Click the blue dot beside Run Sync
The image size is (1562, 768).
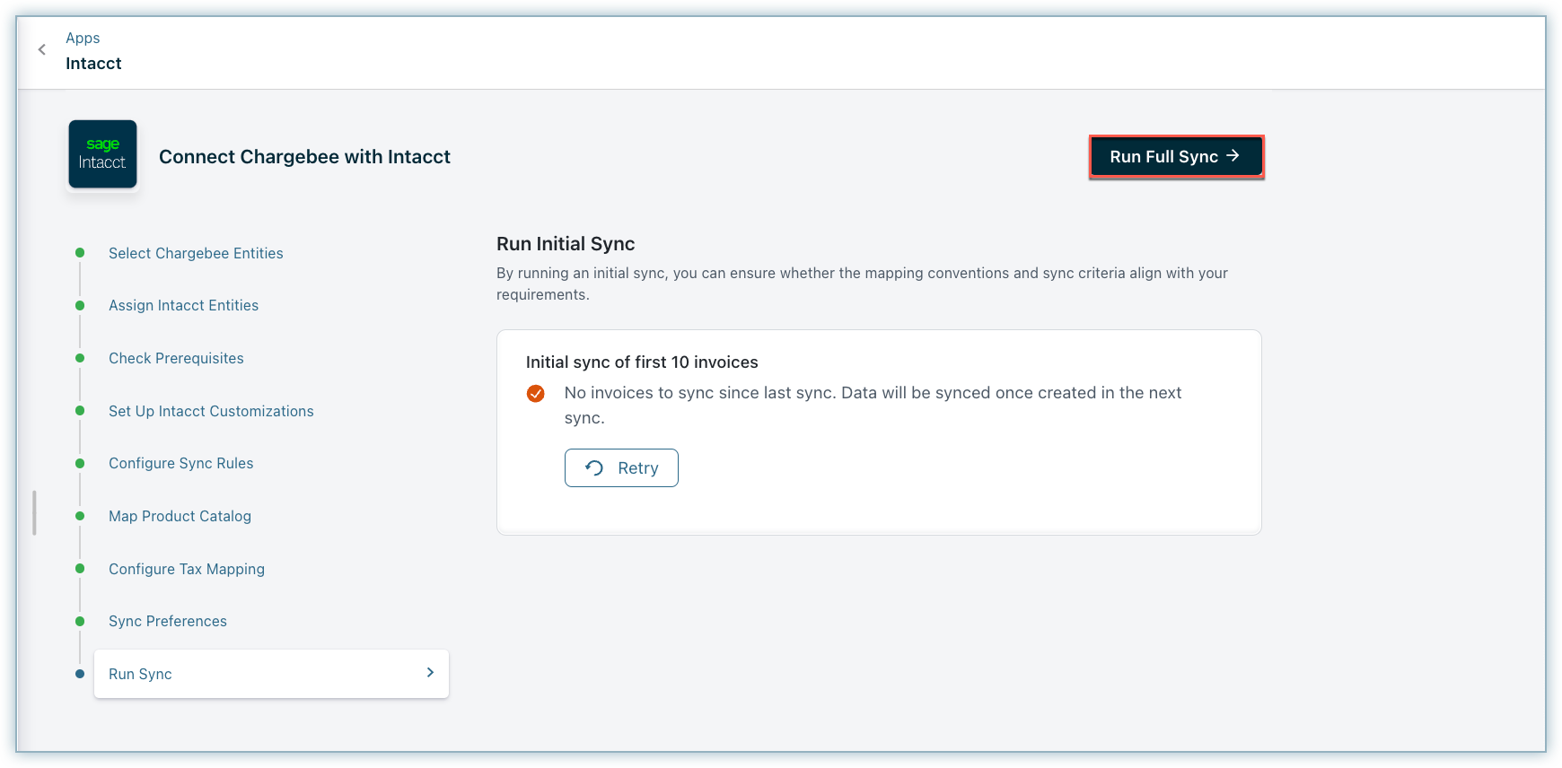pyautogui.click(x=80, y=674)
